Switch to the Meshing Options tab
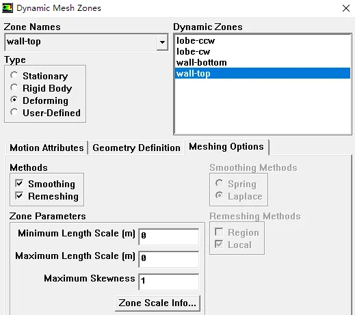Screen dimensions: 355x315 (226, 147)
